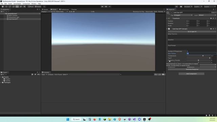
Task: Open the Collab services icon
Action: 176,7
